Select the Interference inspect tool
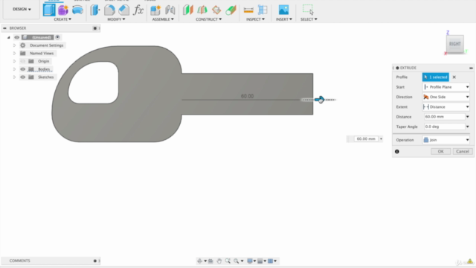Screen dimensions: 476x268 pos(263,10)
